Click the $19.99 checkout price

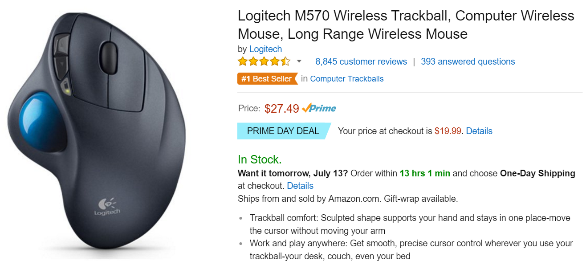(x=448, y=131)
